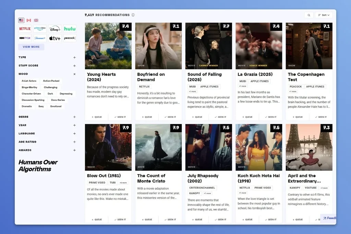Filter by the Disney+ logo
The height and width of the screenshot is (234, 351).
point(55,29)
